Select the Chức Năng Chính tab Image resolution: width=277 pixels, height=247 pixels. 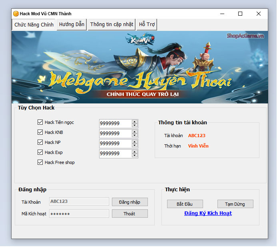(x=34, y=24)
